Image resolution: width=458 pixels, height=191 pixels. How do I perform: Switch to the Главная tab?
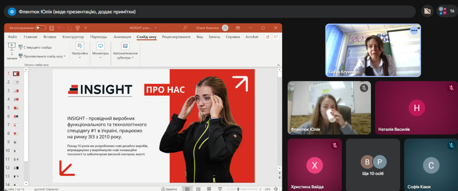point(30,37)
